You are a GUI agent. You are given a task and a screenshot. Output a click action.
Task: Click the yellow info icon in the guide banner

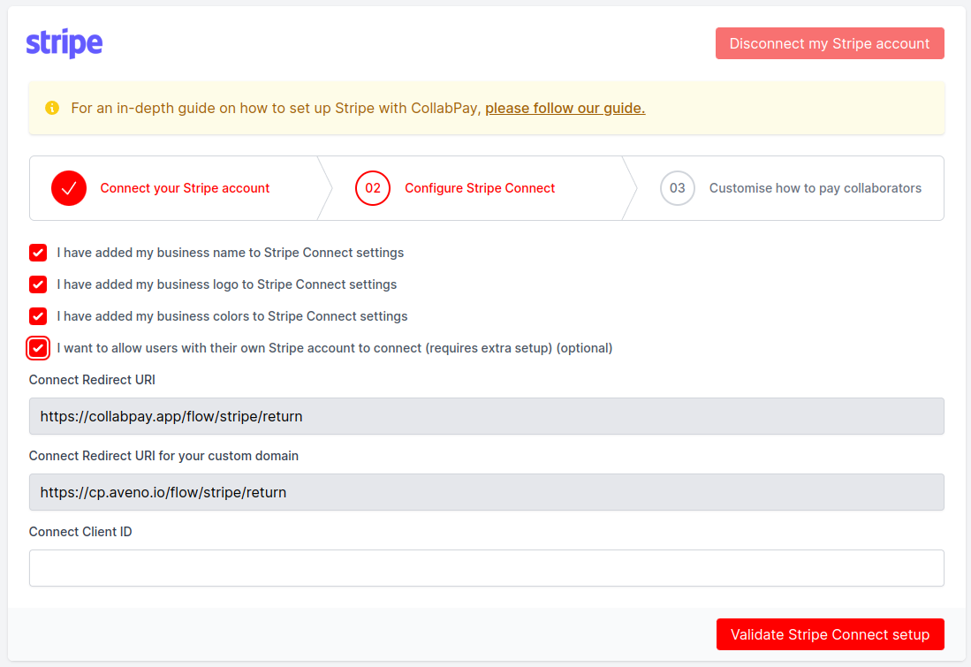click(52, 108)
